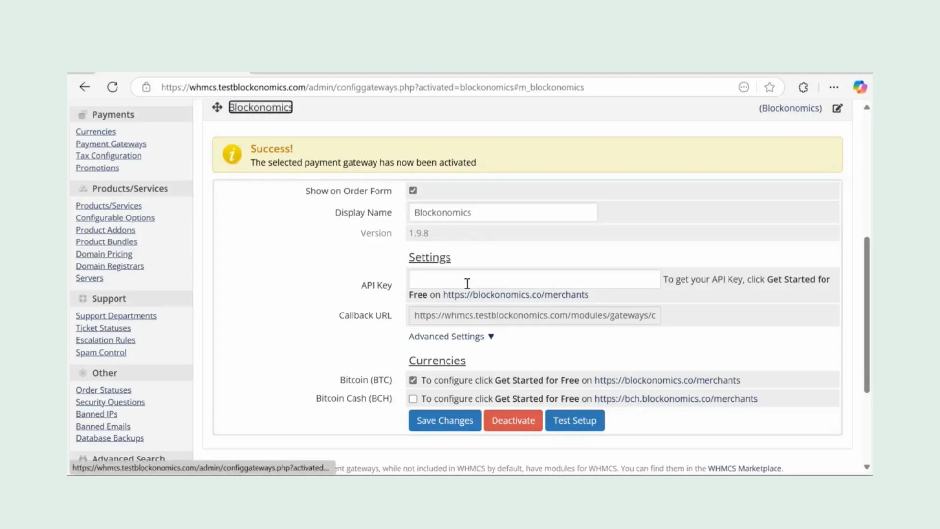
Task: Click the vertical scrollbar thumb
Action: (867, 315)
